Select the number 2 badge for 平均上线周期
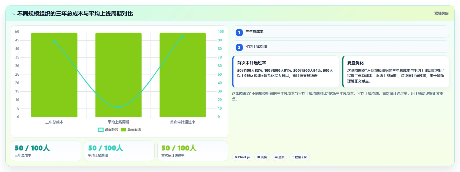Screen dimensions: 460x172 tap(239, 47)
